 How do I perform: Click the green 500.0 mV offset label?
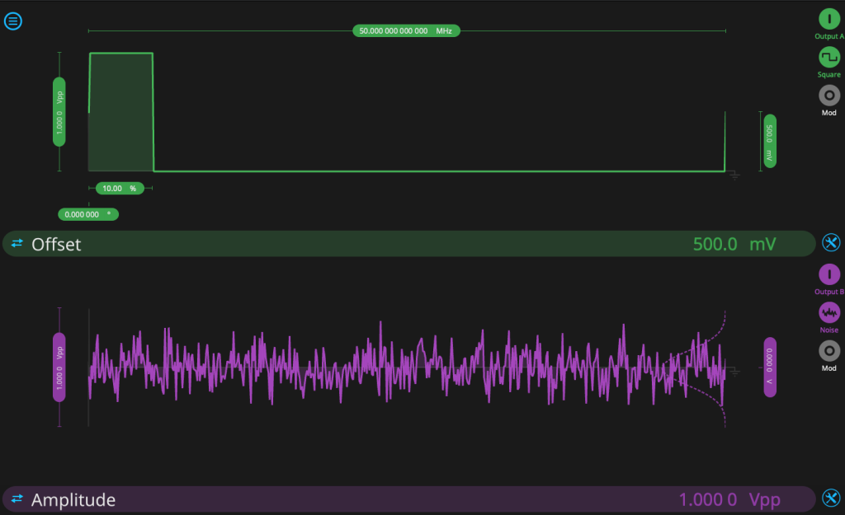click(769, 140)
